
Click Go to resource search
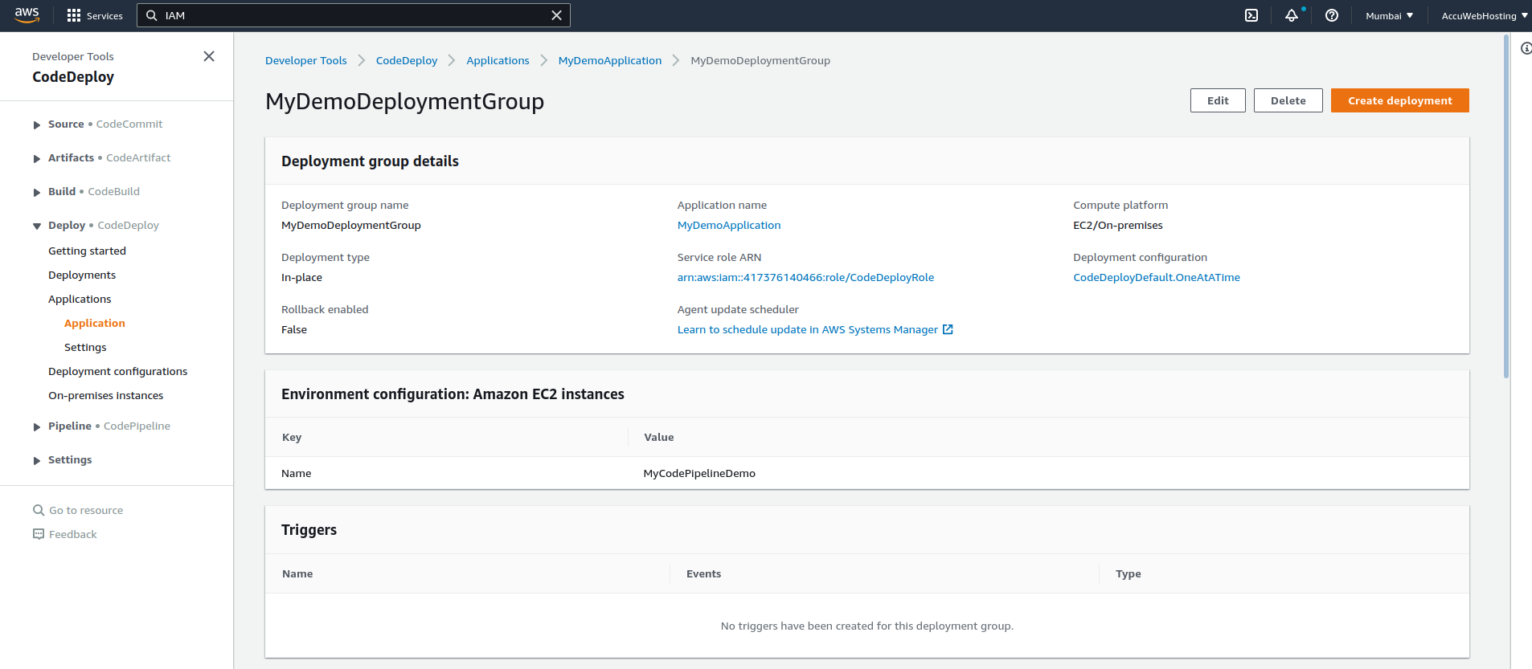click(x=78, y=510)
